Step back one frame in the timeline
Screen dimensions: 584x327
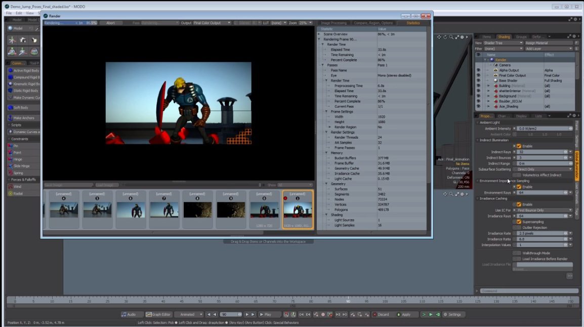[x=215, y=315]
